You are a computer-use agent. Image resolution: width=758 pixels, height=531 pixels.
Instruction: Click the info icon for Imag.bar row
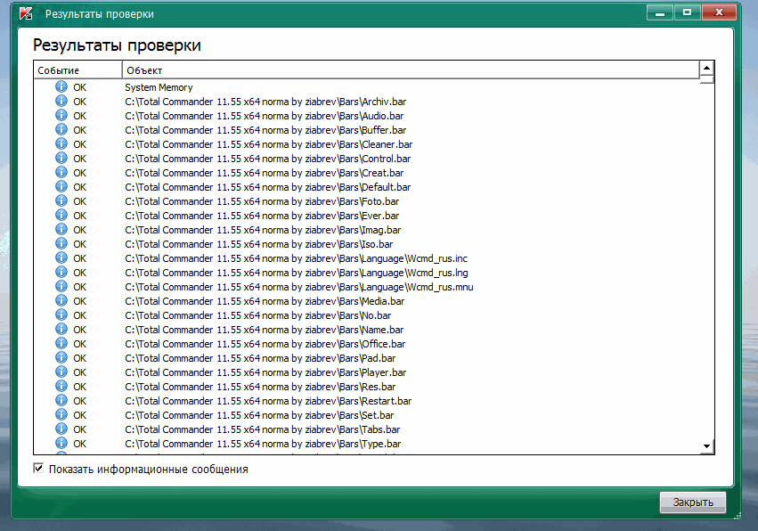click(61, 229)
